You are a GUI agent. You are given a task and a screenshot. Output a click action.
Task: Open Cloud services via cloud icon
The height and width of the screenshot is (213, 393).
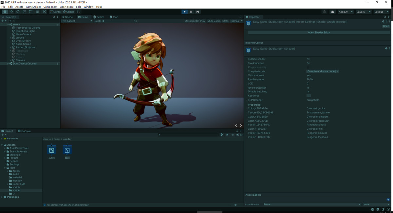(x=333, y=12)
